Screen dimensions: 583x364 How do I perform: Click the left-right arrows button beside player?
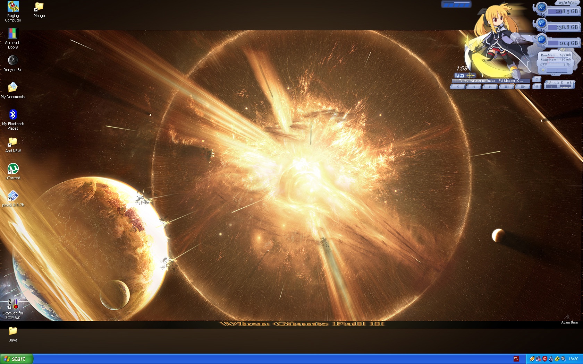point(537,86)
